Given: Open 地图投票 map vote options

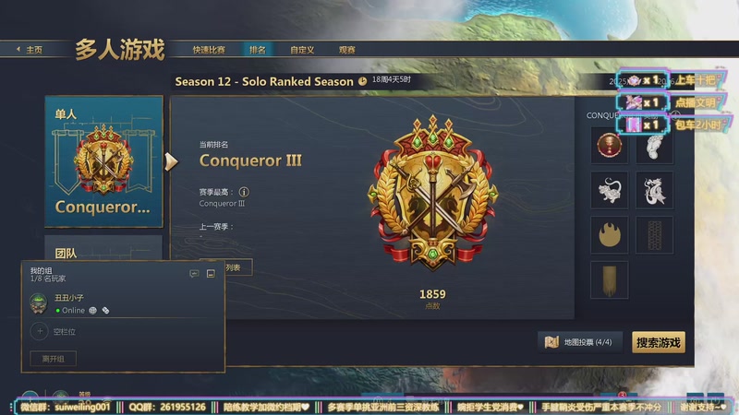Looking at the screenshot, I should (x=580, y=342).
